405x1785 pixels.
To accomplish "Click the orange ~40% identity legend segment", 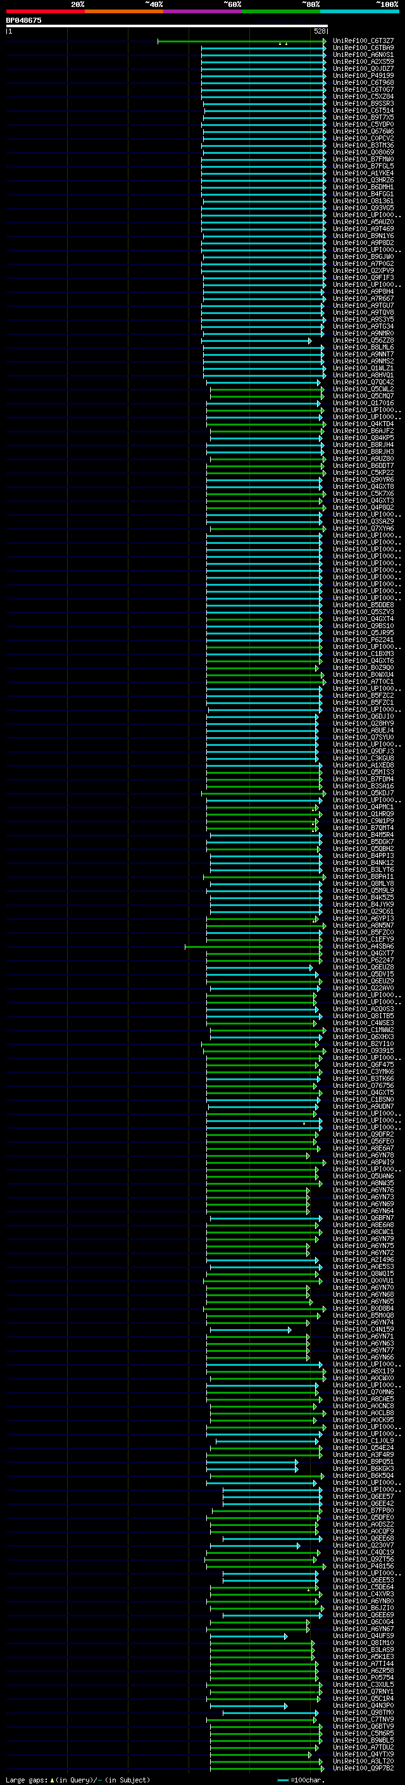I will pos(124,11).
